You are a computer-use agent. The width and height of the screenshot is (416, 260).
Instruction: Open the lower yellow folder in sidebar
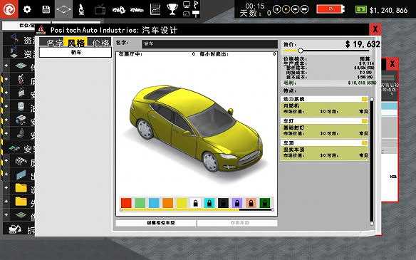coord(21,202)
